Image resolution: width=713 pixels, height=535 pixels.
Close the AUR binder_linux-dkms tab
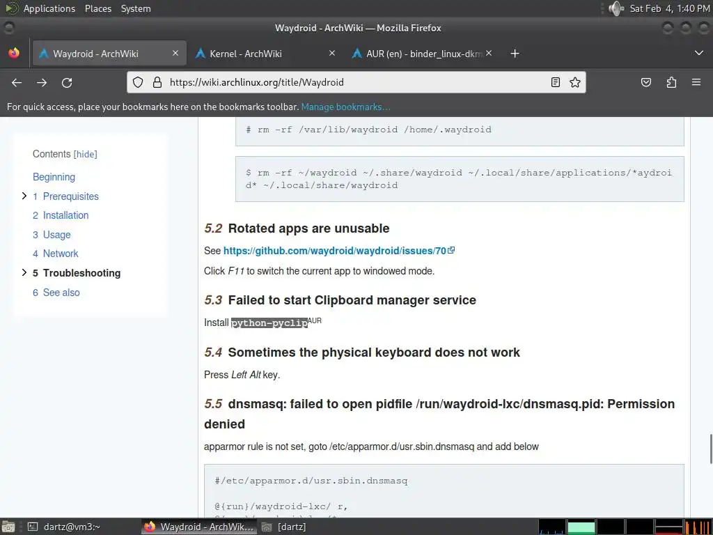pyautogui.click(x=489, y=53)
